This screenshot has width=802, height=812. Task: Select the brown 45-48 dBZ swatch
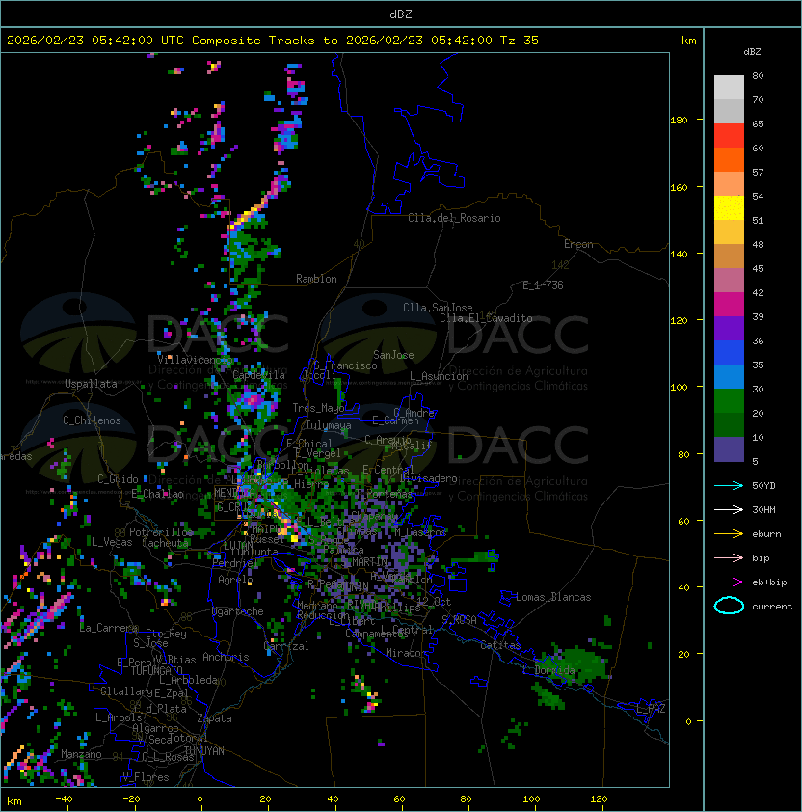[x=729, y=256]
